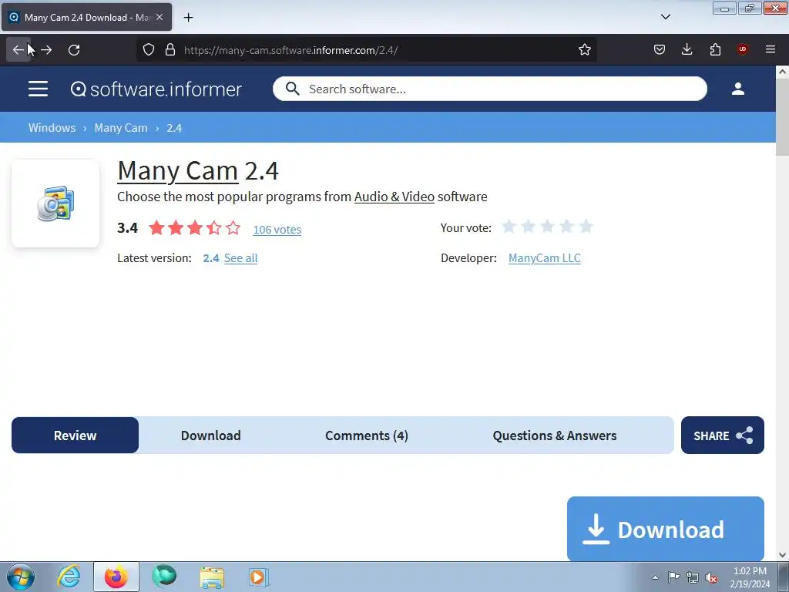Rate three stars in Your vote
This screenshot has height=592, width=789.
click(x=548, y=227)
